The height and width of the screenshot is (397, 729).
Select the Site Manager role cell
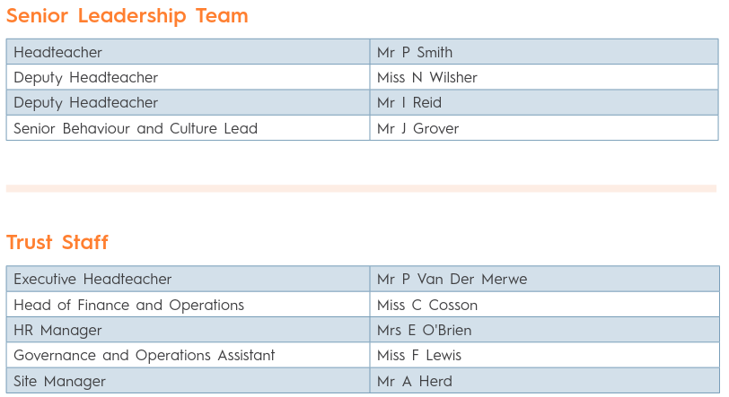(x=60, y=381)
